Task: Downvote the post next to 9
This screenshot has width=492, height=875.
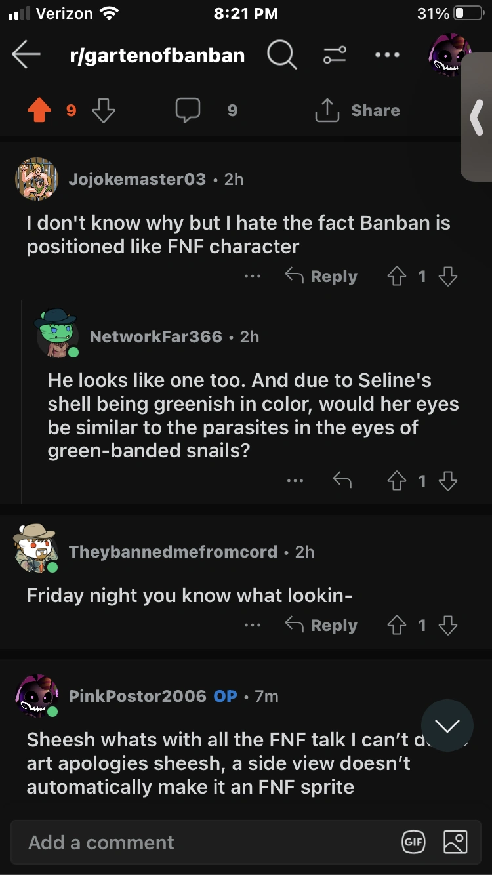Action: [x=104, y=111]
